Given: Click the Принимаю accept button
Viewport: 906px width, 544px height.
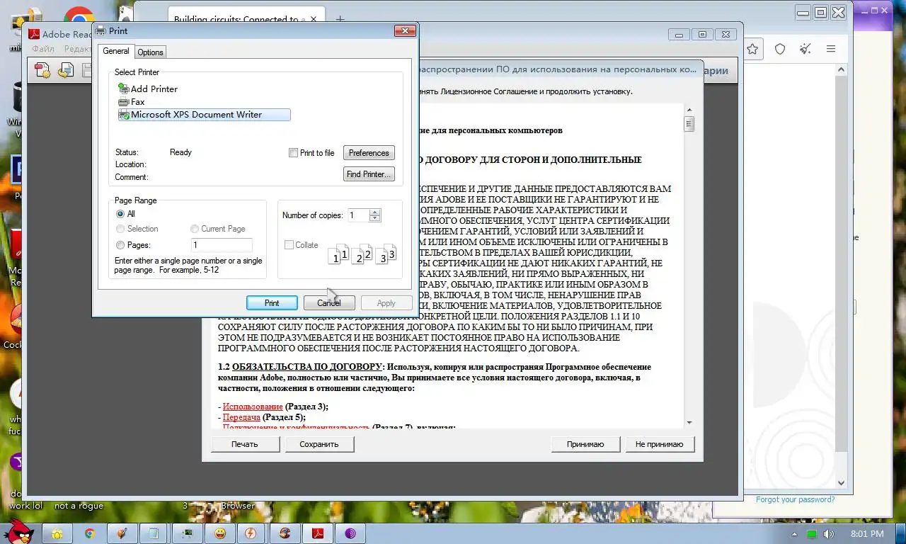Looking at the screenshot, I should coord(585,444).
